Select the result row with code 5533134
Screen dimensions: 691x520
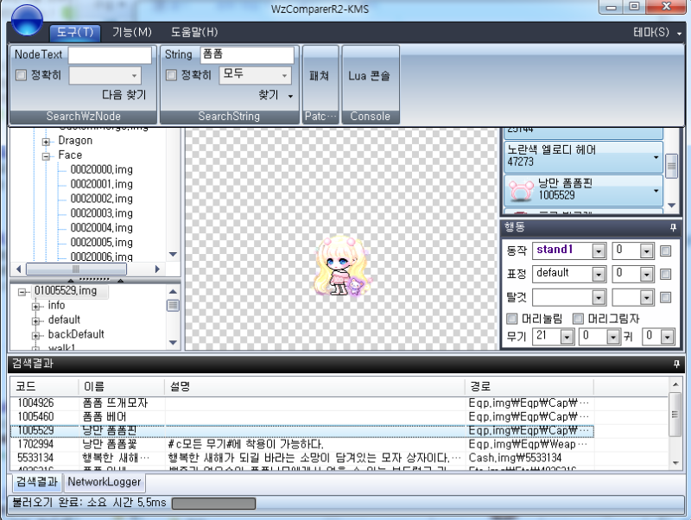coord(301,458)
